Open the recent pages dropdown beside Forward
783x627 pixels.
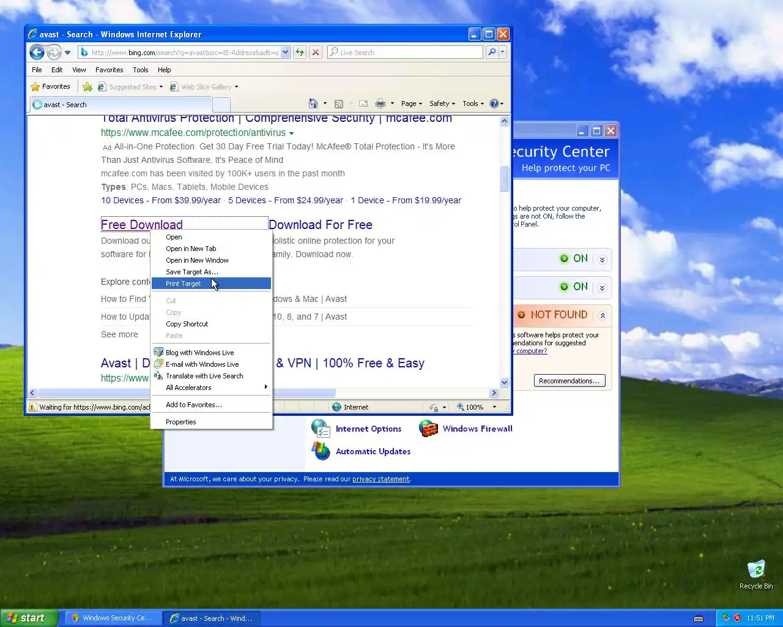pyautogui.click(x=68, y=53)
